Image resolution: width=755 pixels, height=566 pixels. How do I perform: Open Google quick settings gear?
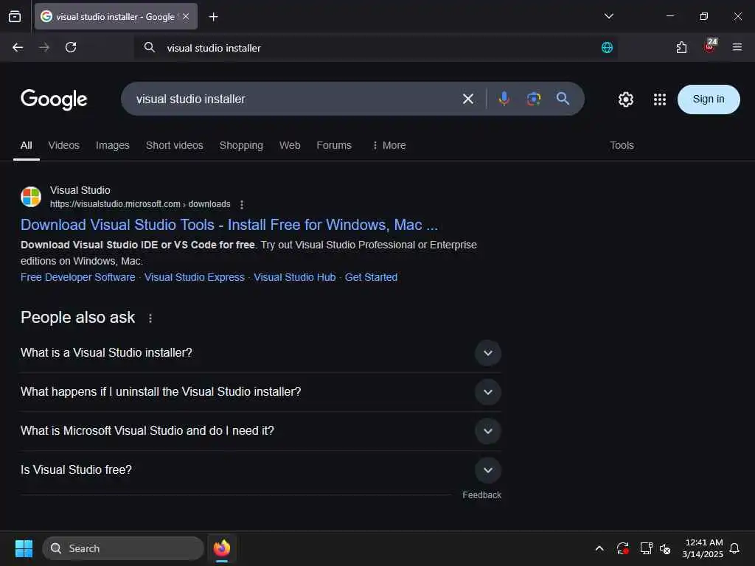(625, 99)
